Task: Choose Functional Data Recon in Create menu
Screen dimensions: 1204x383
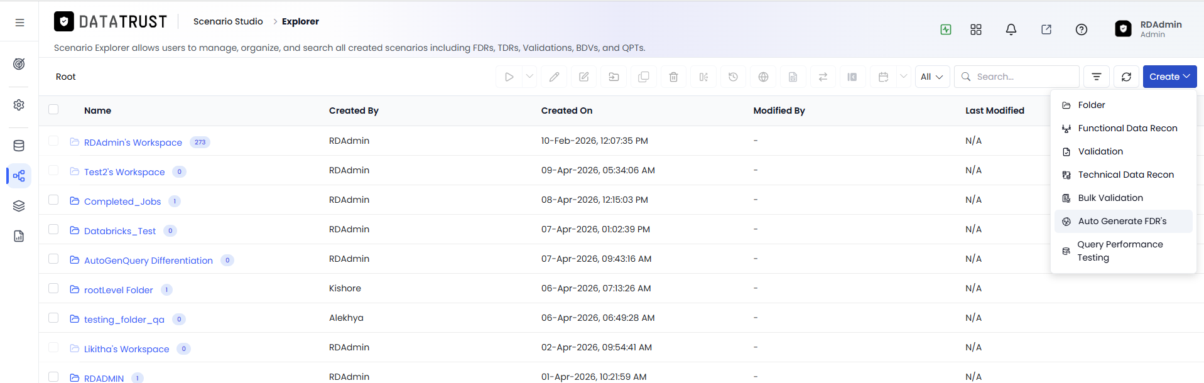Action: coord(1123,128)
